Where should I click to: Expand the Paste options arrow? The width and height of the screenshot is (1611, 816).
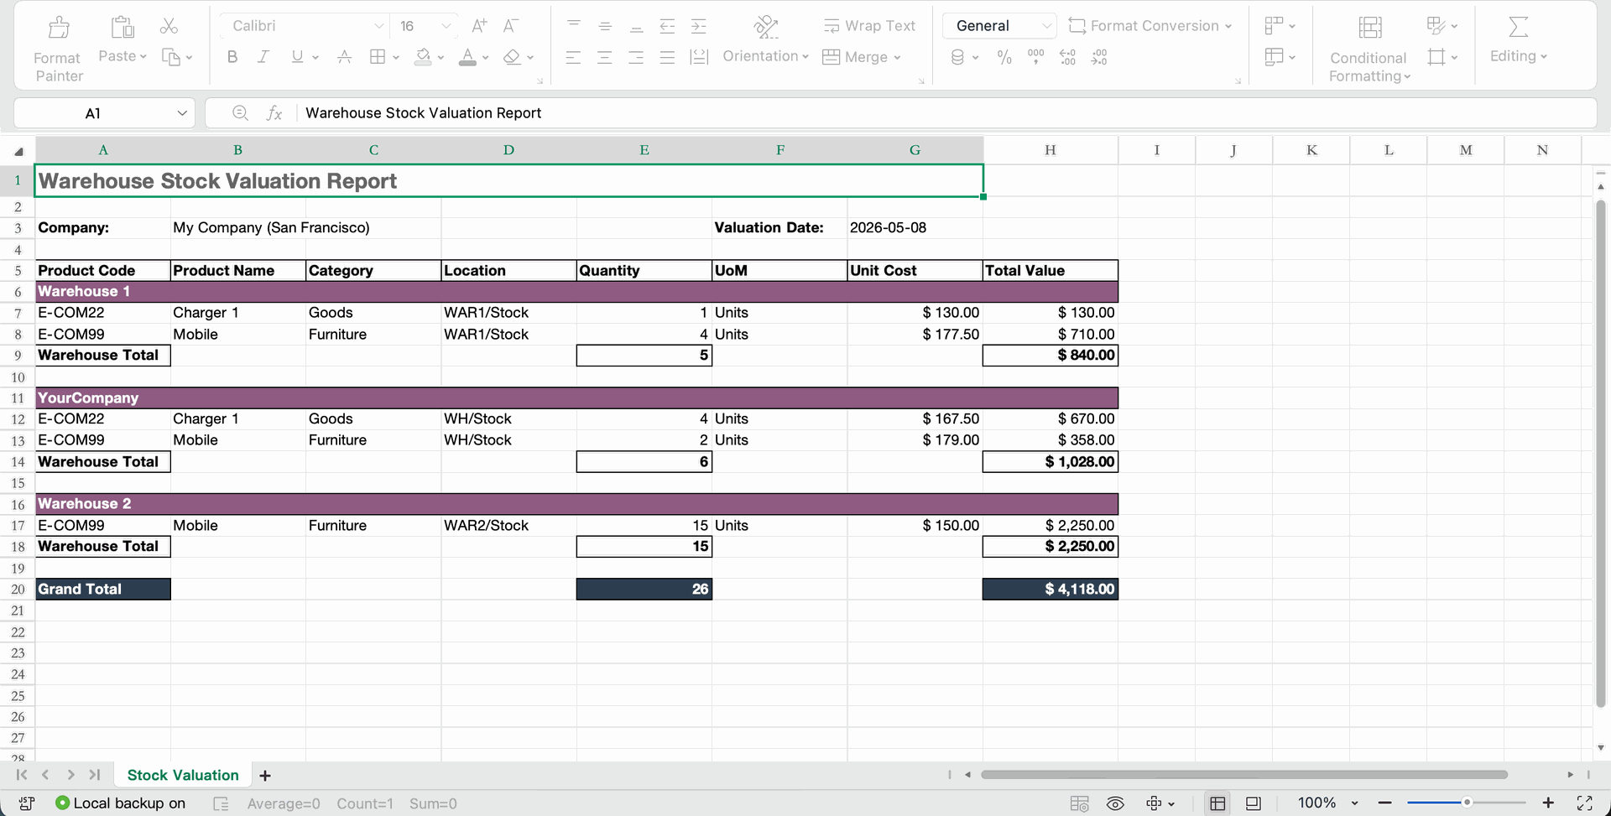pos(143,57)
